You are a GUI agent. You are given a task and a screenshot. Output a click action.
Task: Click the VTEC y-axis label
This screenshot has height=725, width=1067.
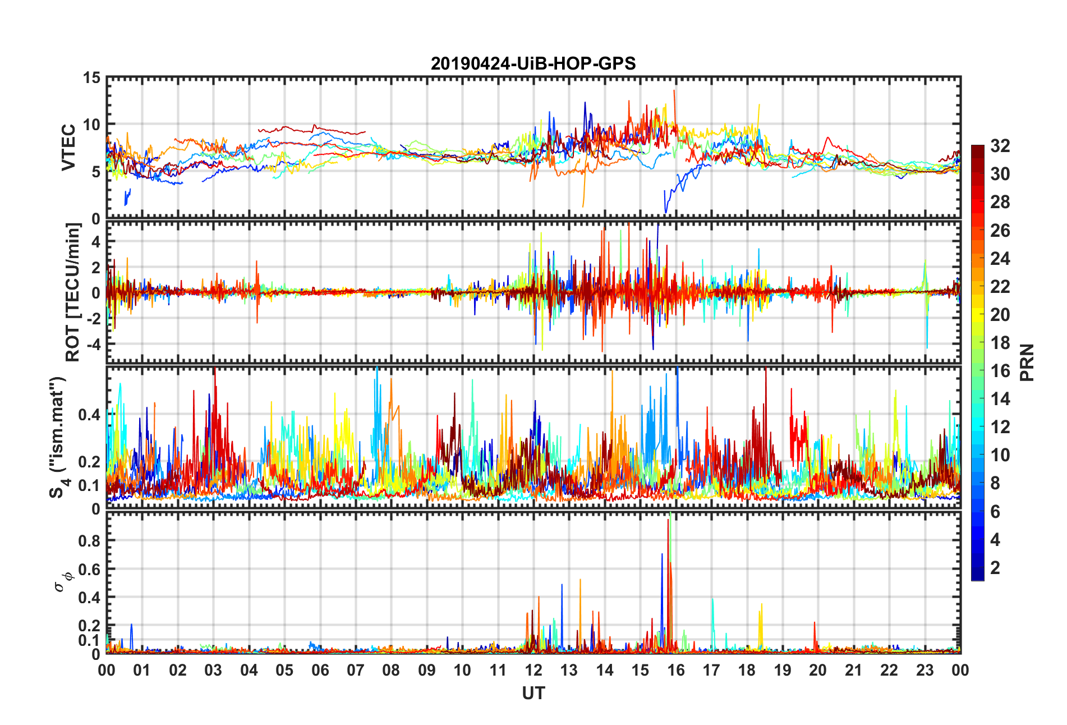68,148
